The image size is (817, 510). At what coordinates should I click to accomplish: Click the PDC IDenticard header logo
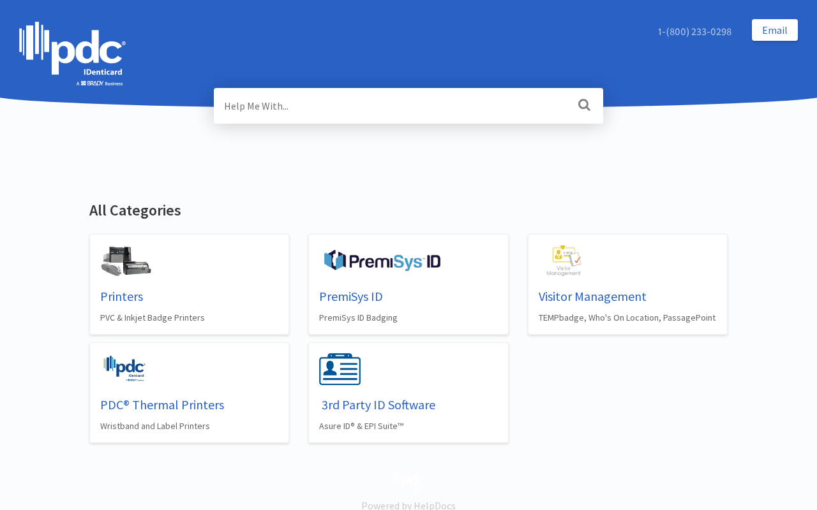pyautogui.click(x=72, y=54)
